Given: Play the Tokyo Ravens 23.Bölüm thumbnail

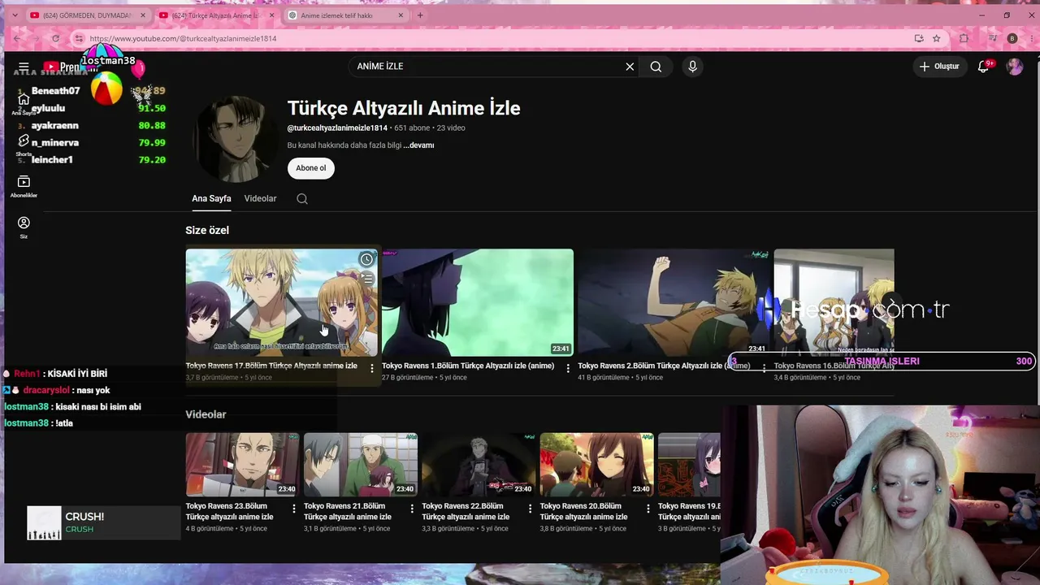Looking at the screenshot, I should 242,465.
